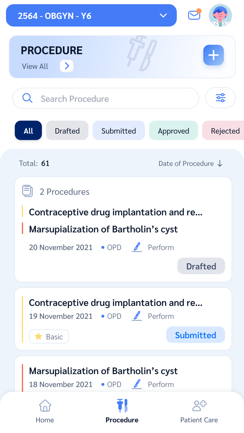
Task: Click the pen Perform icon on the 20 November entry
Action: coord(137,247)
